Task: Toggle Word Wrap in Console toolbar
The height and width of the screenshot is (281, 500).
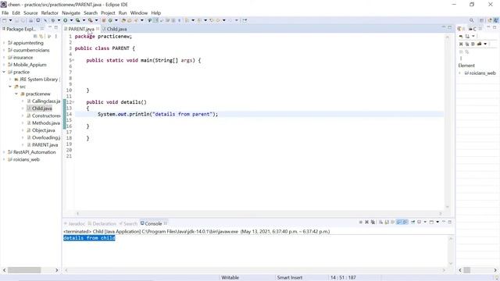Action: point(392,222)
